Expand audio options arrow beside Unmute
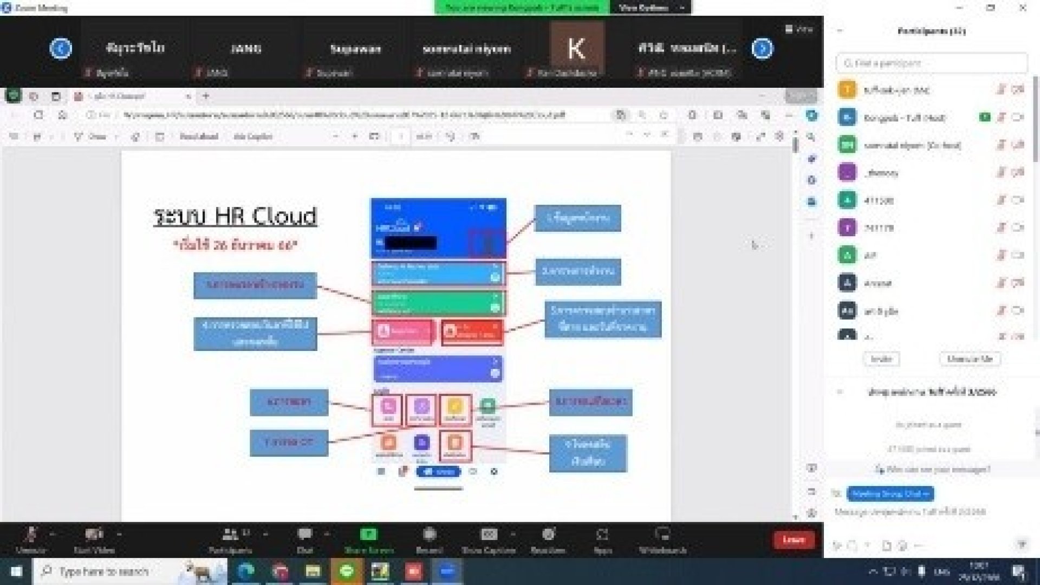The height and width of the screenshot is (585, 1040). 53,534
